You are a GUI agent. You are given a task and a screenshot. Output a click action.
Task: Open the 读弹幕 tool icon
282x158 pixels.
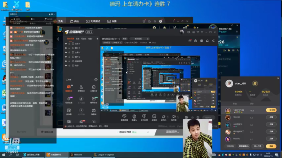pyautogui.click(x=69, y=112)
